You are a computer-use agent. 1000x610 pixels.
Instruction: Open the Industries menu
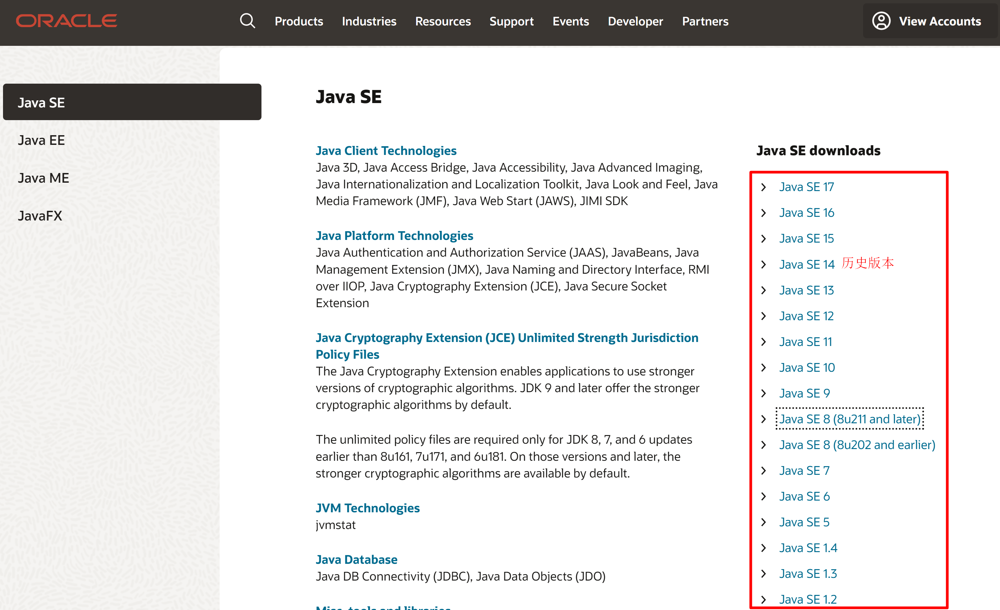coord(369,21)
